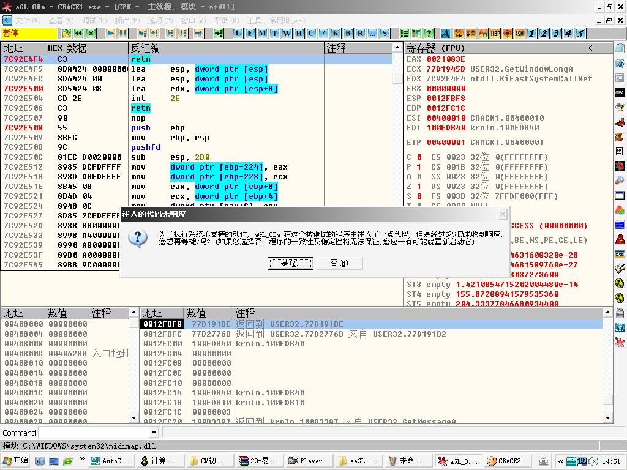Open Executable modules via E button

250,33
